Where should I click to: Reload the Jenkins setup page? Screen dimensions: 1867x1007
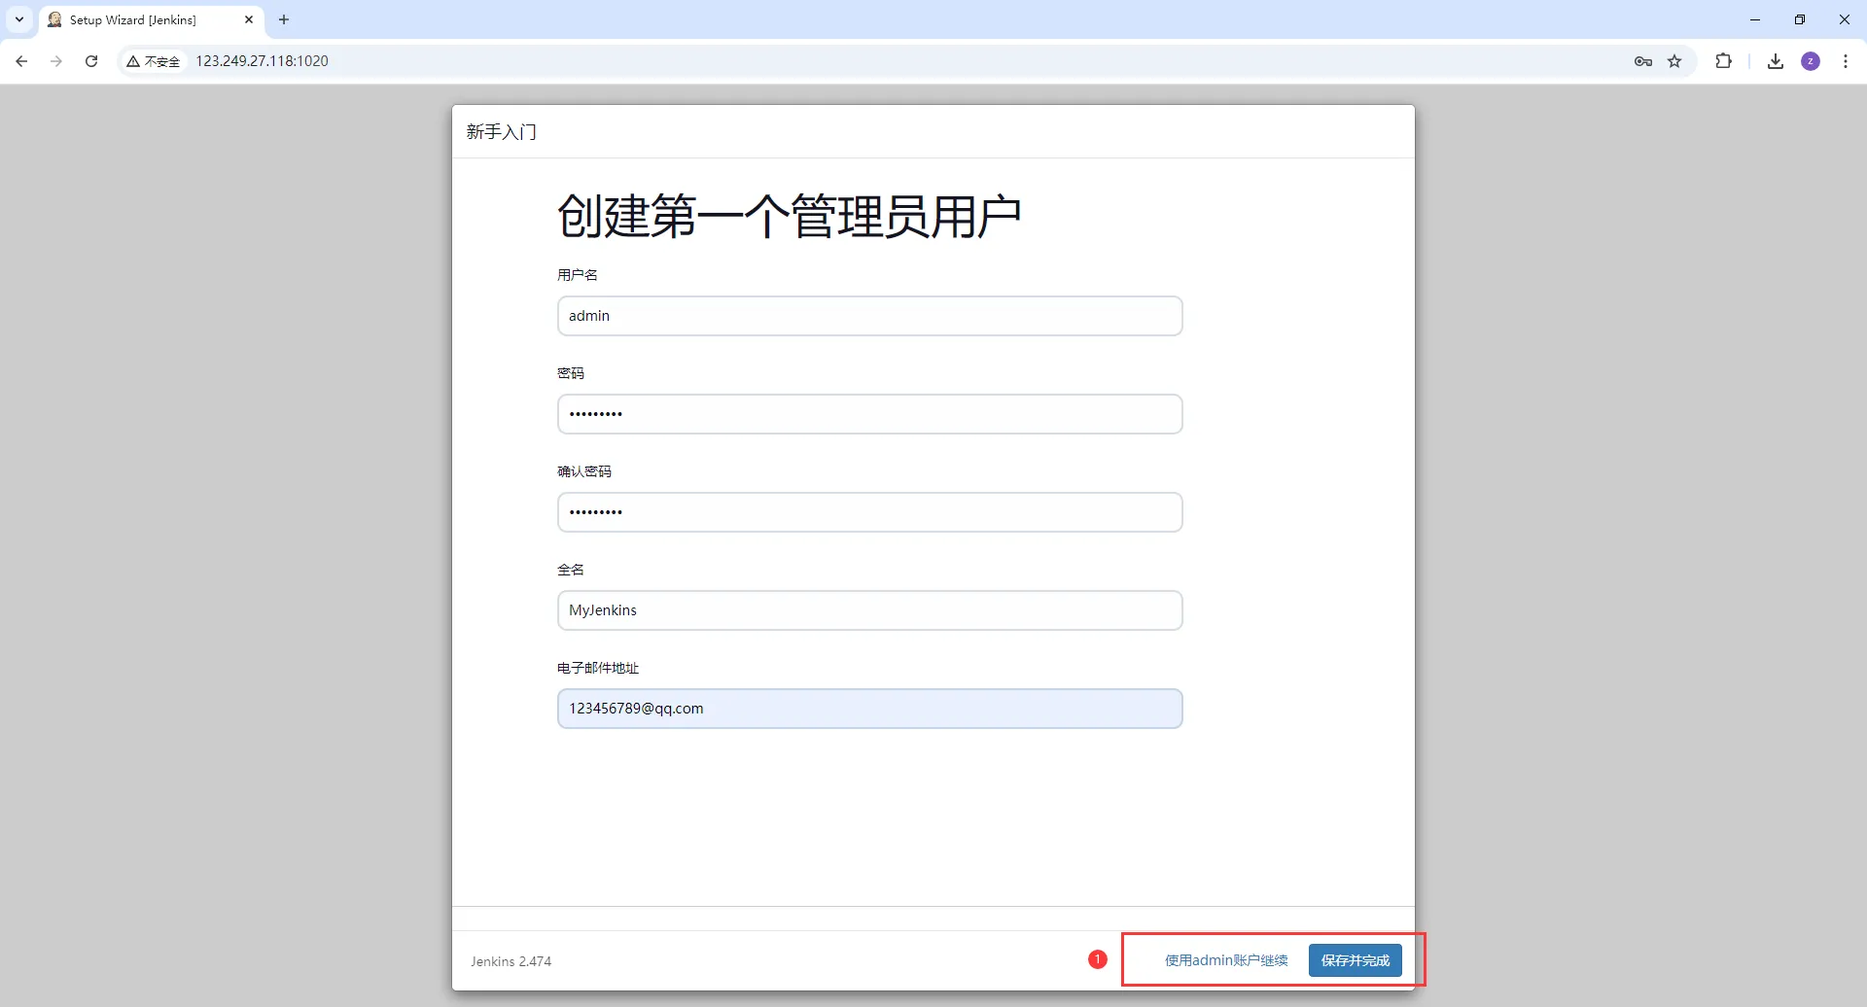(91, 61)
